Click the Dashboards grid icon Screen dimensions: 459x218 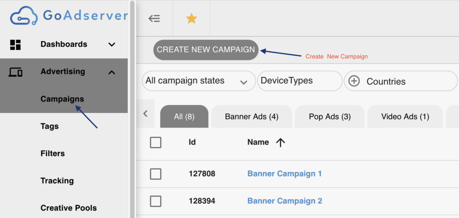[16, 44]
